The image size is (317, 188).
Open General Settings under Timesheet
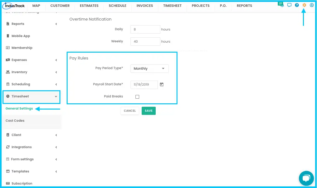19,109
